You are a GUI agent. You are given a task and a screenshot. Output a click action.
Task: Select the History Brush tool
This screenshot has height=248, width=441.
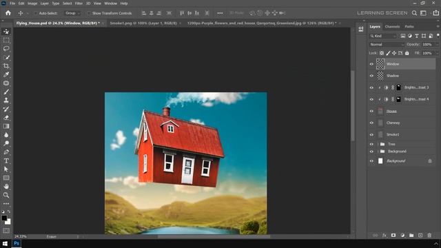point(6,109)
